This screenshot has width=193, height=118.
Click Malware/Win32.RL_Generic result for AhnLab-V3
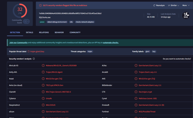[61, 65]
